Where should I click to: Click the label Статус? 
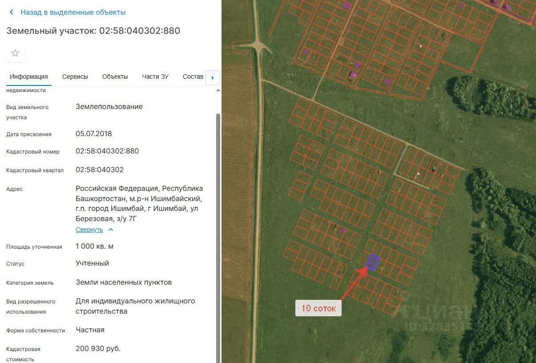[x=15, y=264]
